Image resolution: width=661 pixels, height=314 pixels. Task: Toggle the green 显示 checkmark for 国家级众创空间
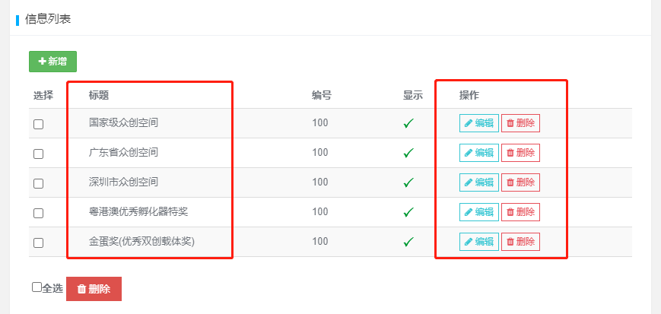pos(408,123)
